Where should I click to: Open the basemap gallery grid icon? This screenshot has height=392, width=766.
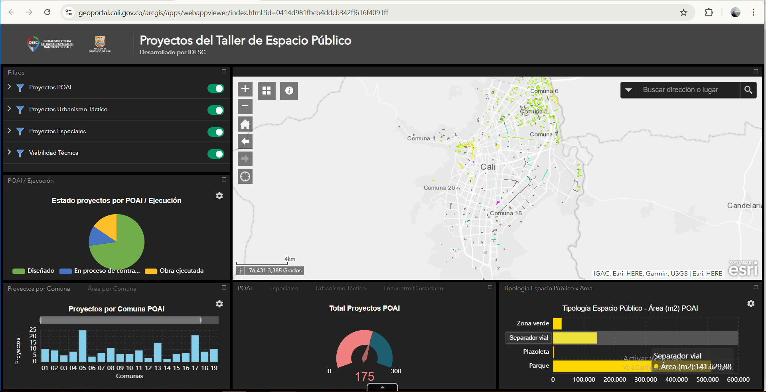(267, 91)
